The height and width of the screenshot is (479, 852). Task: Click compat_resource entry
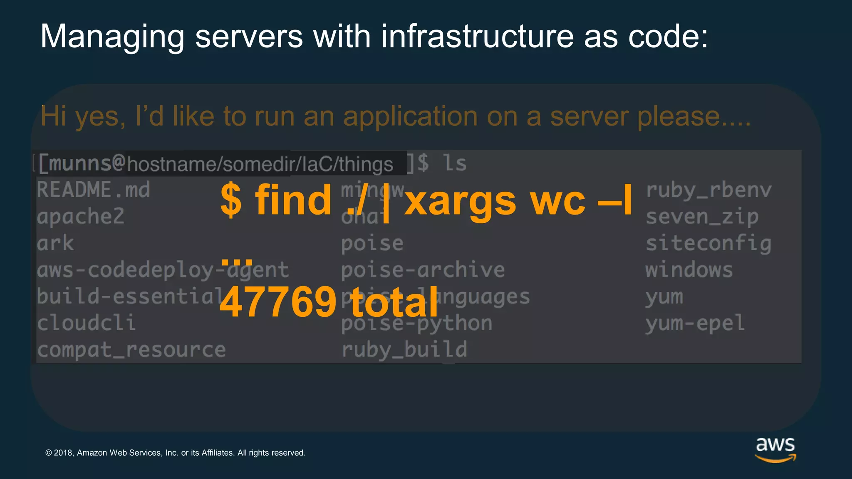coord(131,350)
